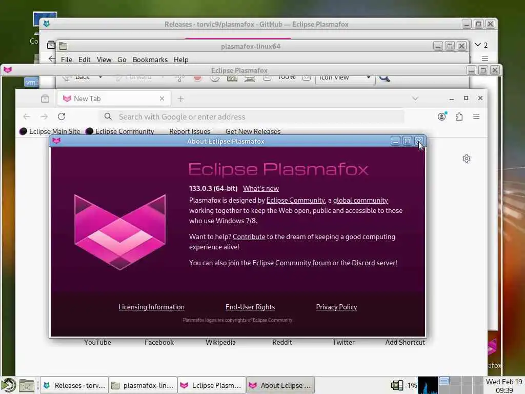Open hamburger menu in GitHub Plasmafox window
This screenshot has height=394, width=525.
[x=485, y=58]
